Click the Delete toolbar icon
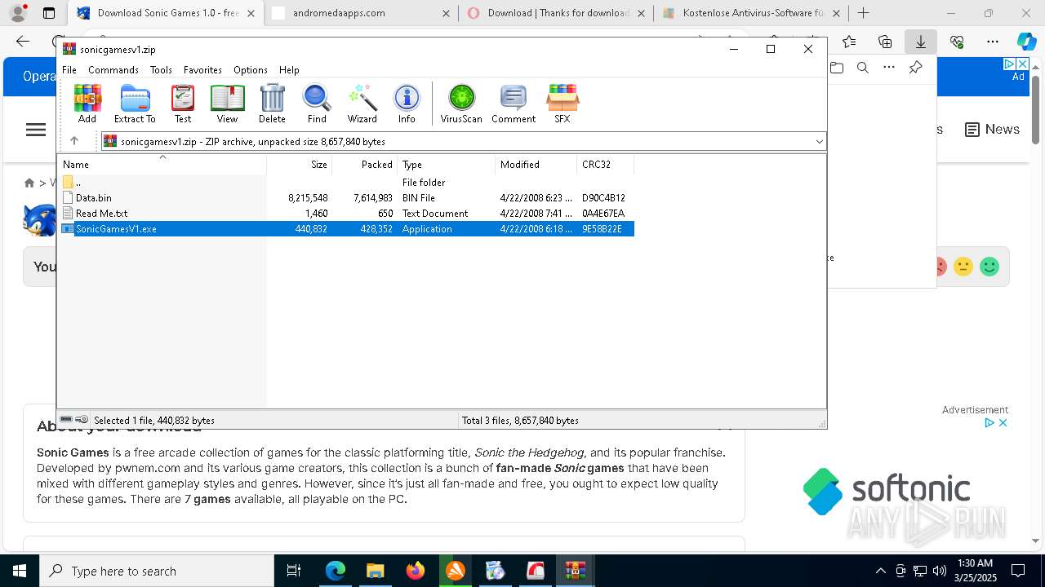 (272, 104)
